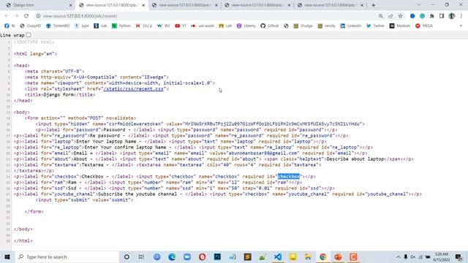468x263 pixels.
Task: Click the Django form title text
Action: point(58,95)
